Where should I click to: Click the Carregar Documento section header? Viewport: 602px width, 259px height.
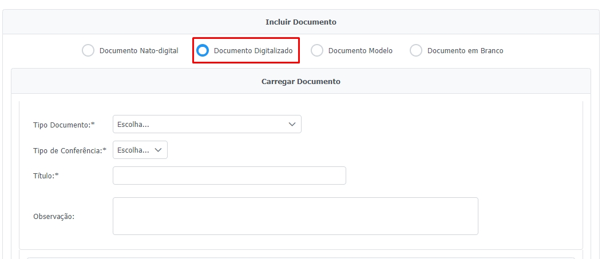point(300,81)
